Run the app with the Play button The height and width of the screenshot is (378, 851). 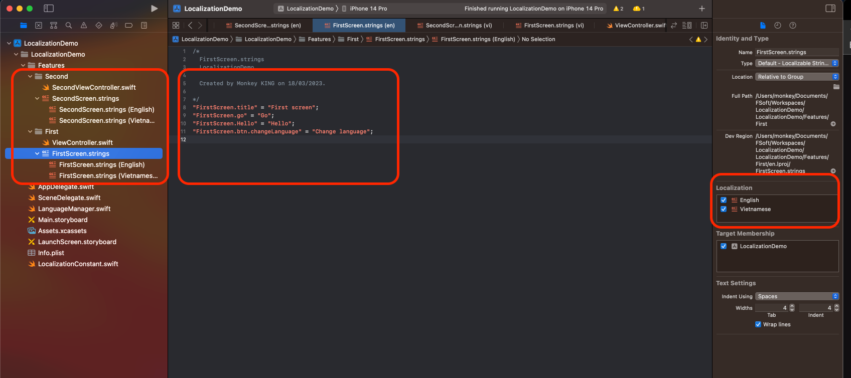(x=154, y=9)
